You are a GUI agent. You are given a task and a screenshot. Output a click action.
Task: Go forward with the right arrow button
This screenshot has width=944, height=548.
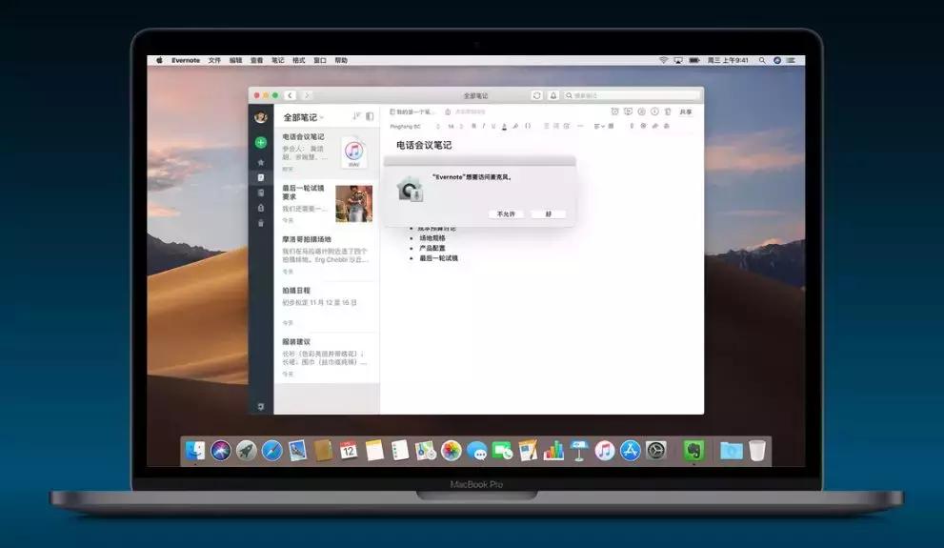pos(307,95)
